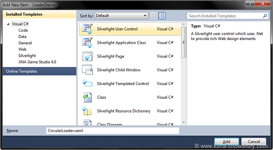Click the template list scroll down arrow

[184, 122]
